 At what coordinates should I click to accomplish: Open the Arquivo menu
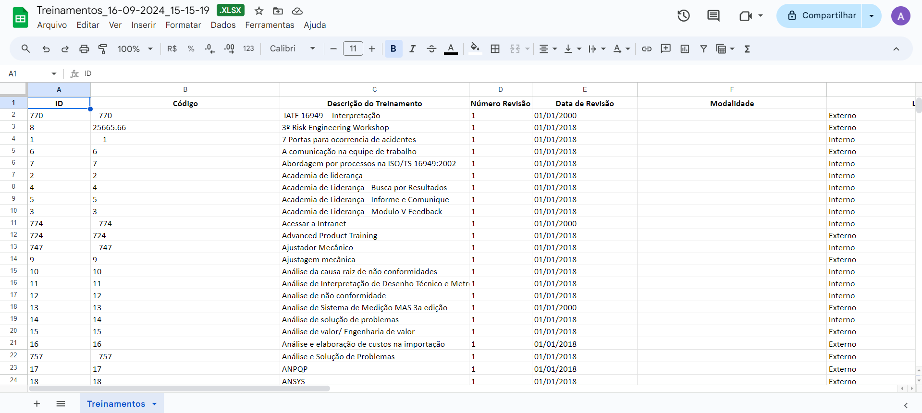click(52, 25)
